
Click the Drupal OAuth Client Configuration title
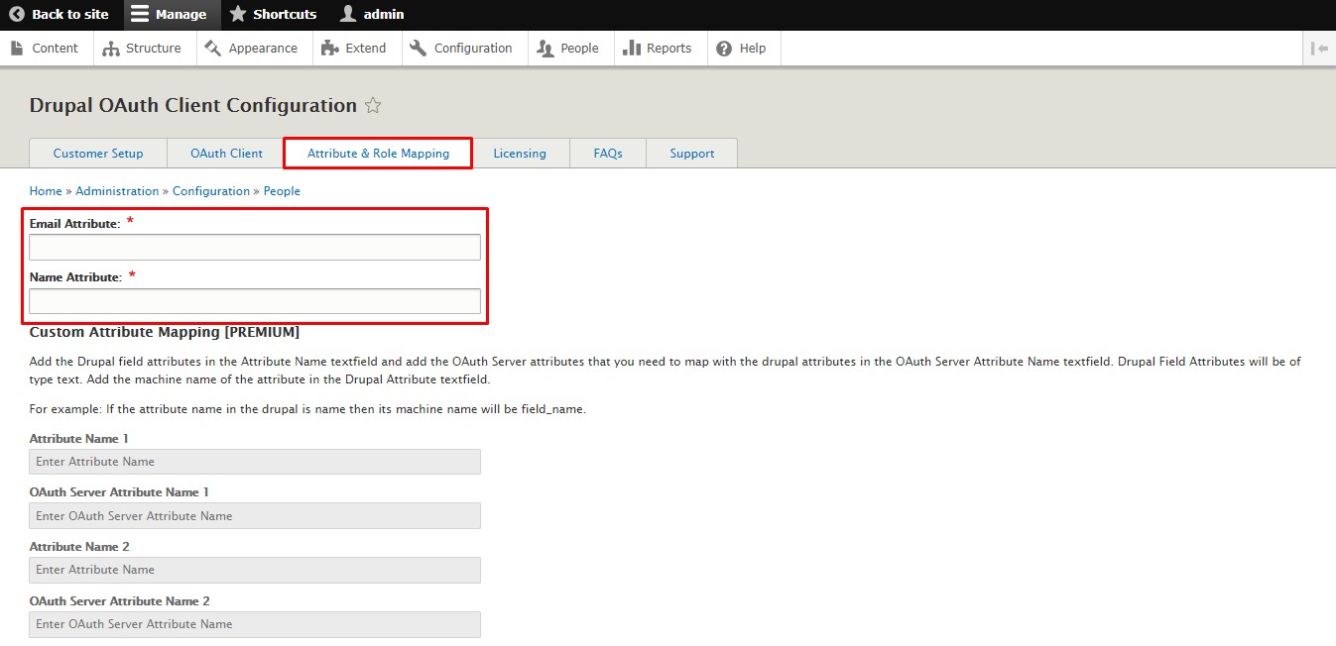(193, 105)
